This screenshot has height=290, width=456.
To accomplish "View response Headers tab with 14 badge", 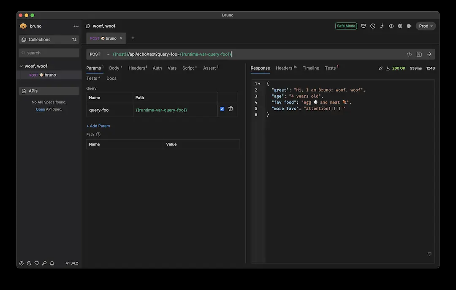I will coord(286,68).
